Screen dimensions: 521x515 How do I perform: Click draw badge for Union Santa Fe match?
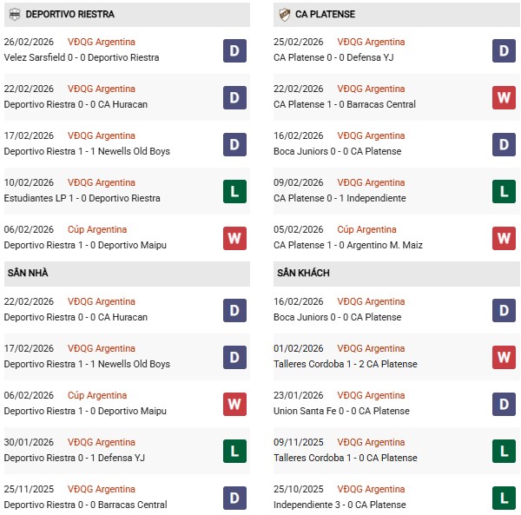(505, 404)
